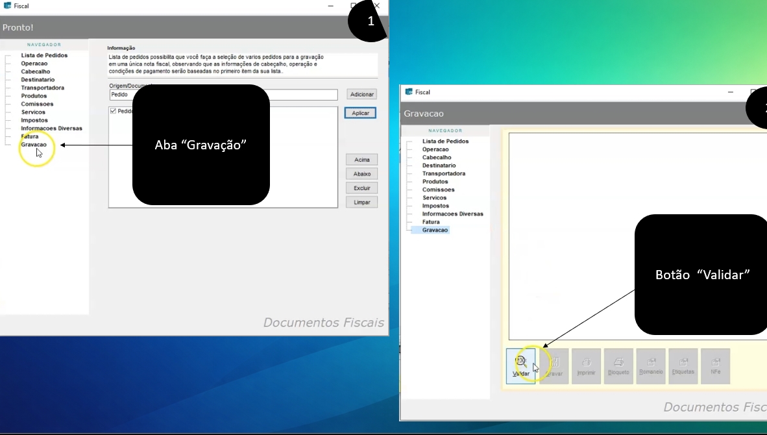
Task: Select Produtos in the right window navigator
Action: (x=435, y=182)
